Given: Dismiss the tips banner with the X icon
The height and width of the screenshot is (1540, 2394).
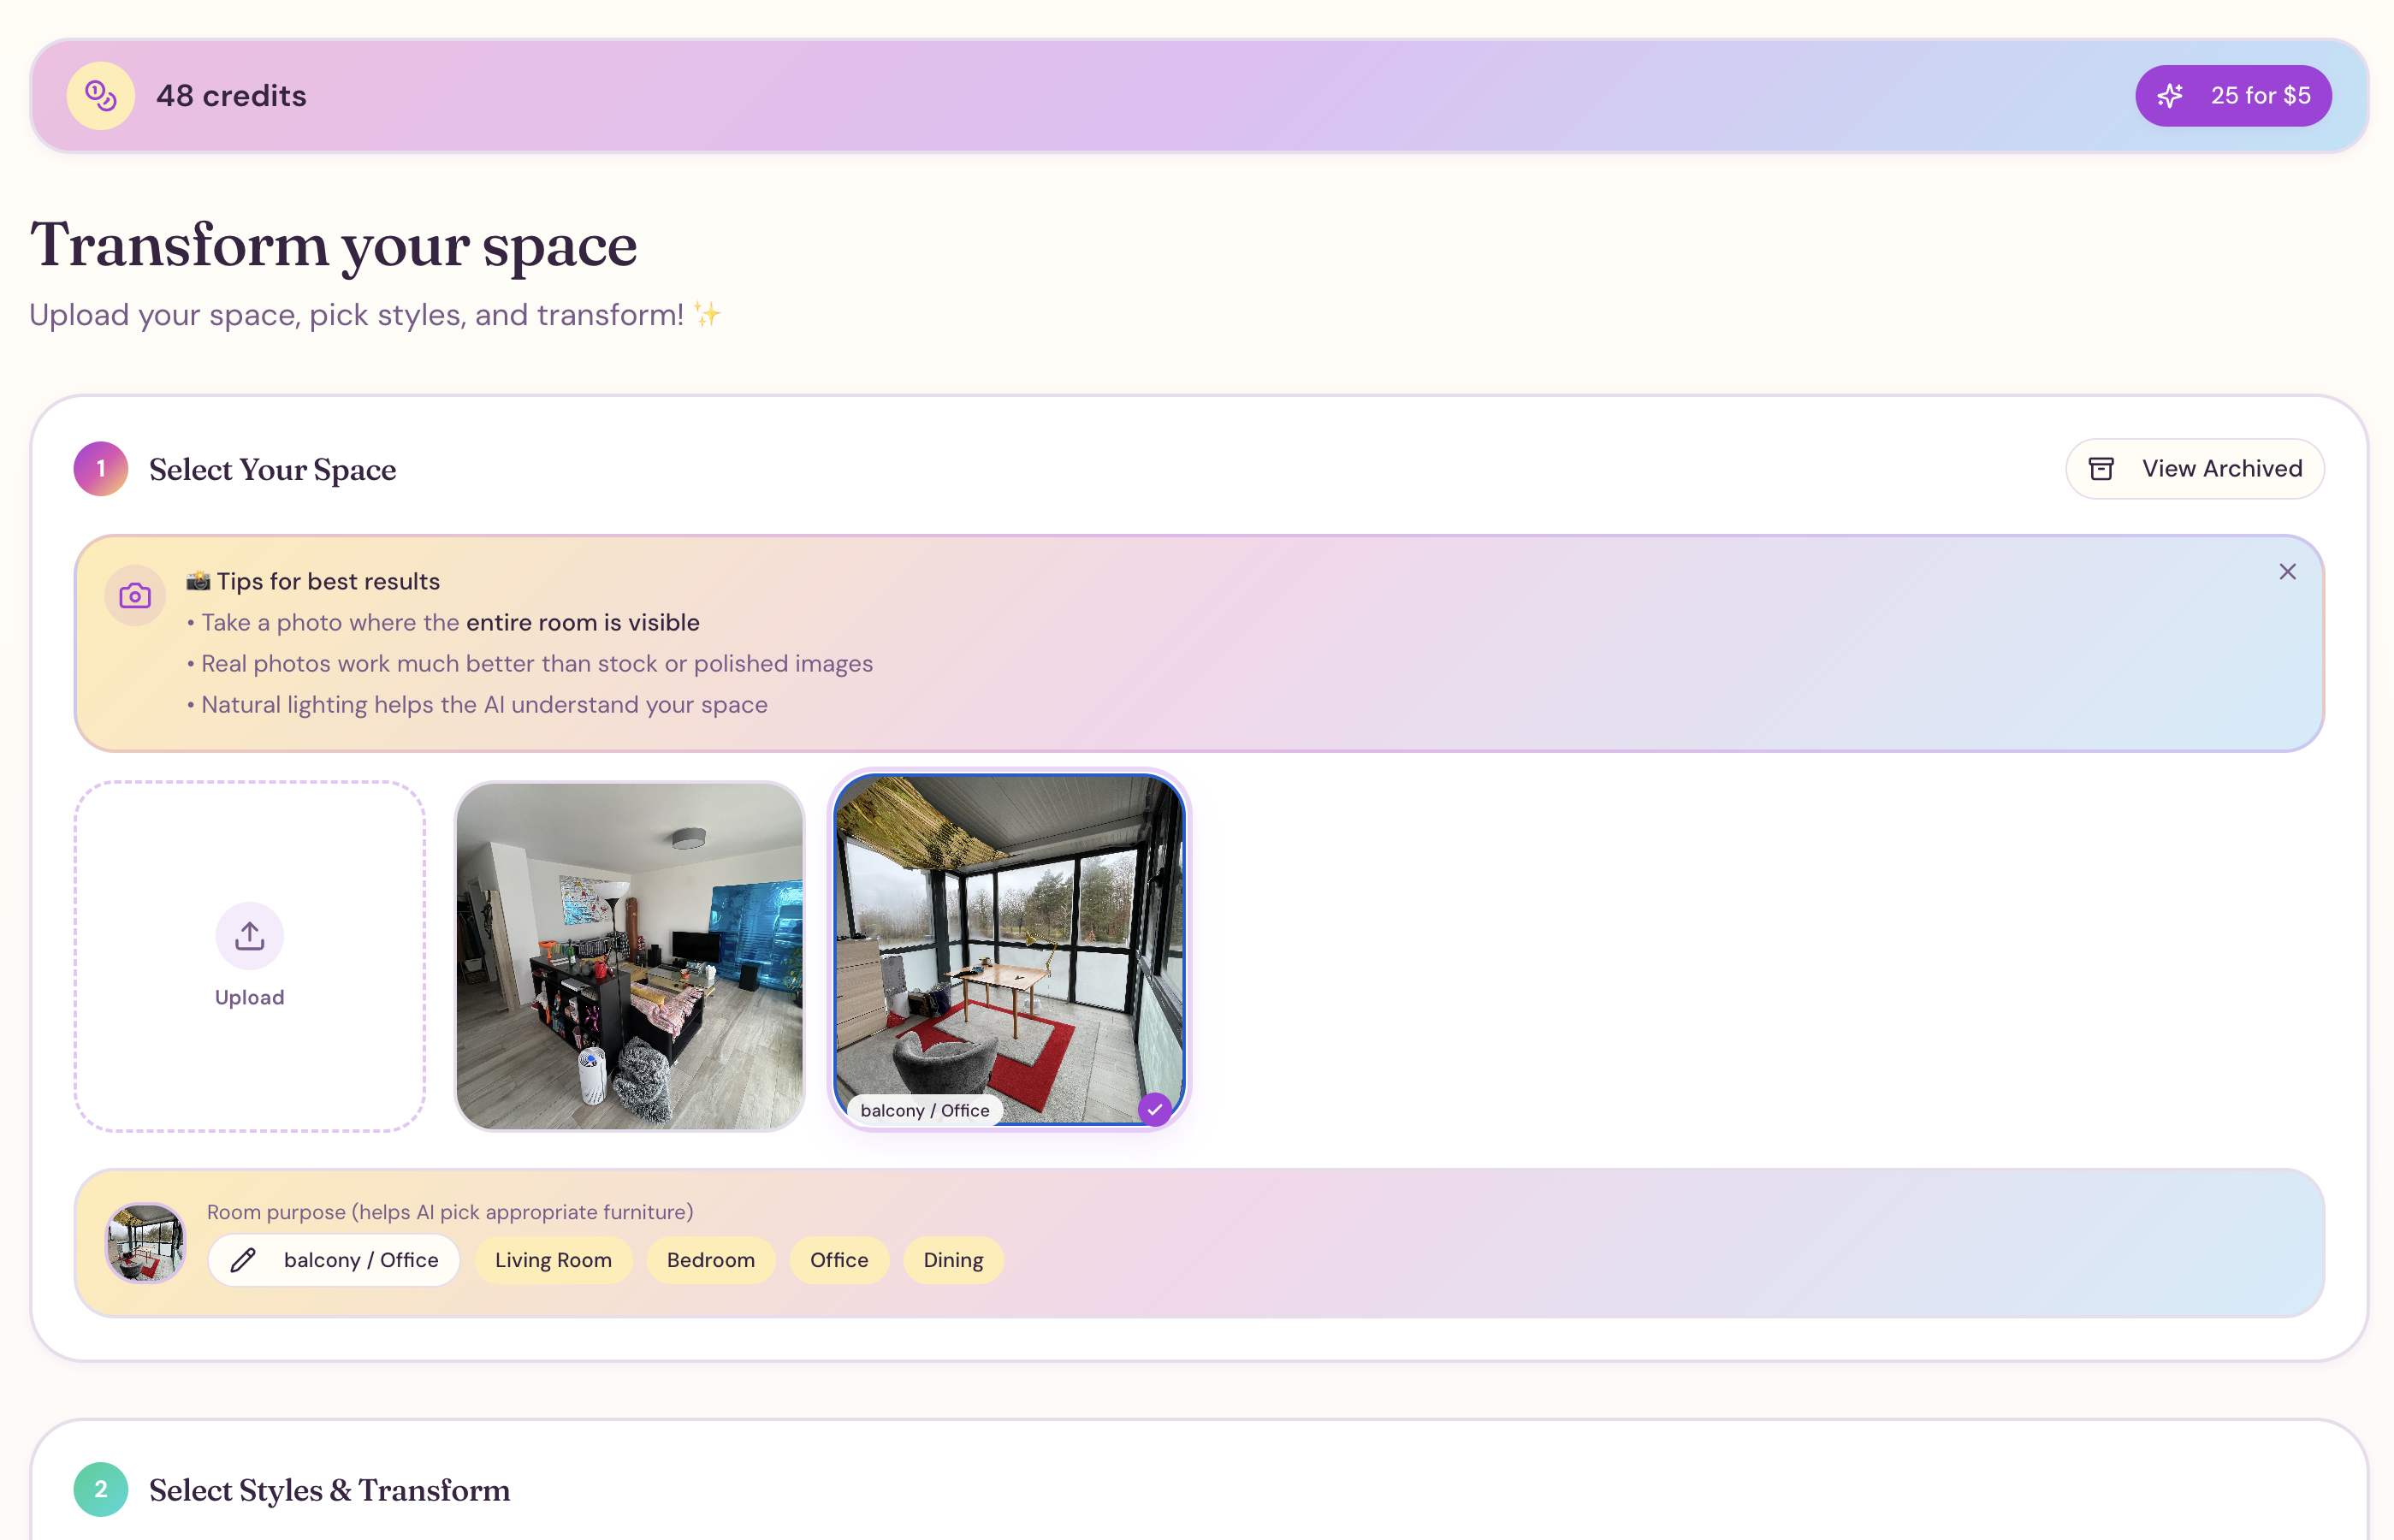Looking at the screenshot, I should point(2288,571).
